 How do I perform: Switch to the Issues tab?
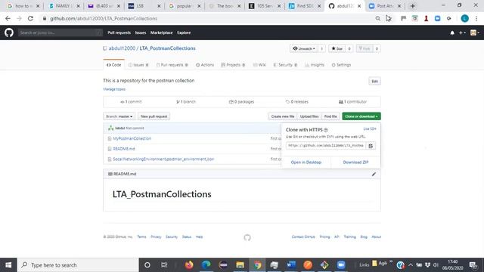click(x=138, y=65)
